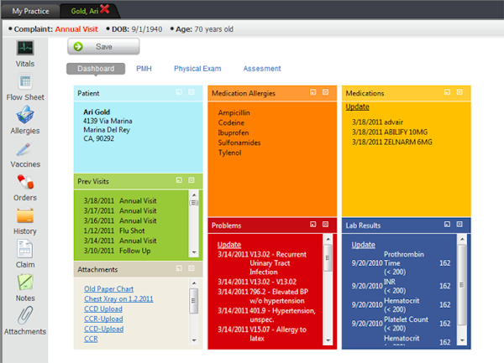Switch to the Assesment tab
Screen dimensions: 504x363
coord(262,69)
